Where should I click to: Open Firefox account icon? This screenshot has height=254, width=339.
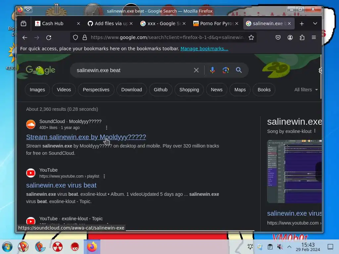point(290,38)
